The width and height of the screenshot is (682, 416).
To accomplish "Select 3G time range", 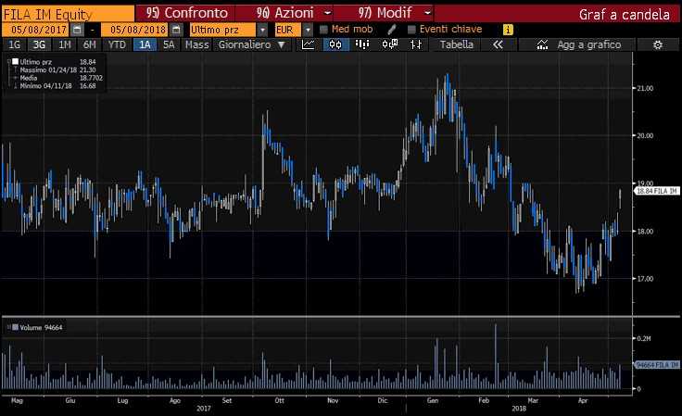I will (40, 44).
